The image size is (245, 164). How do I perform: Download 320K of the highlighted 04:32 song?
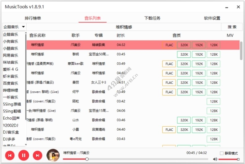(184, 45)
